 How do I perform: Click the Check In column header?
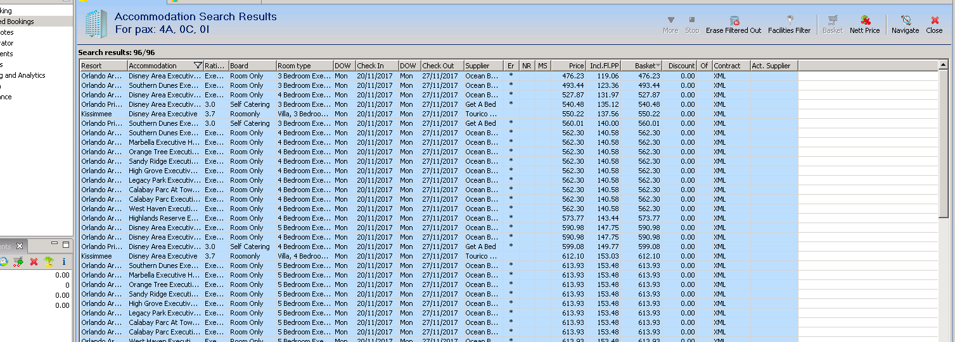(x=376, y=66)
